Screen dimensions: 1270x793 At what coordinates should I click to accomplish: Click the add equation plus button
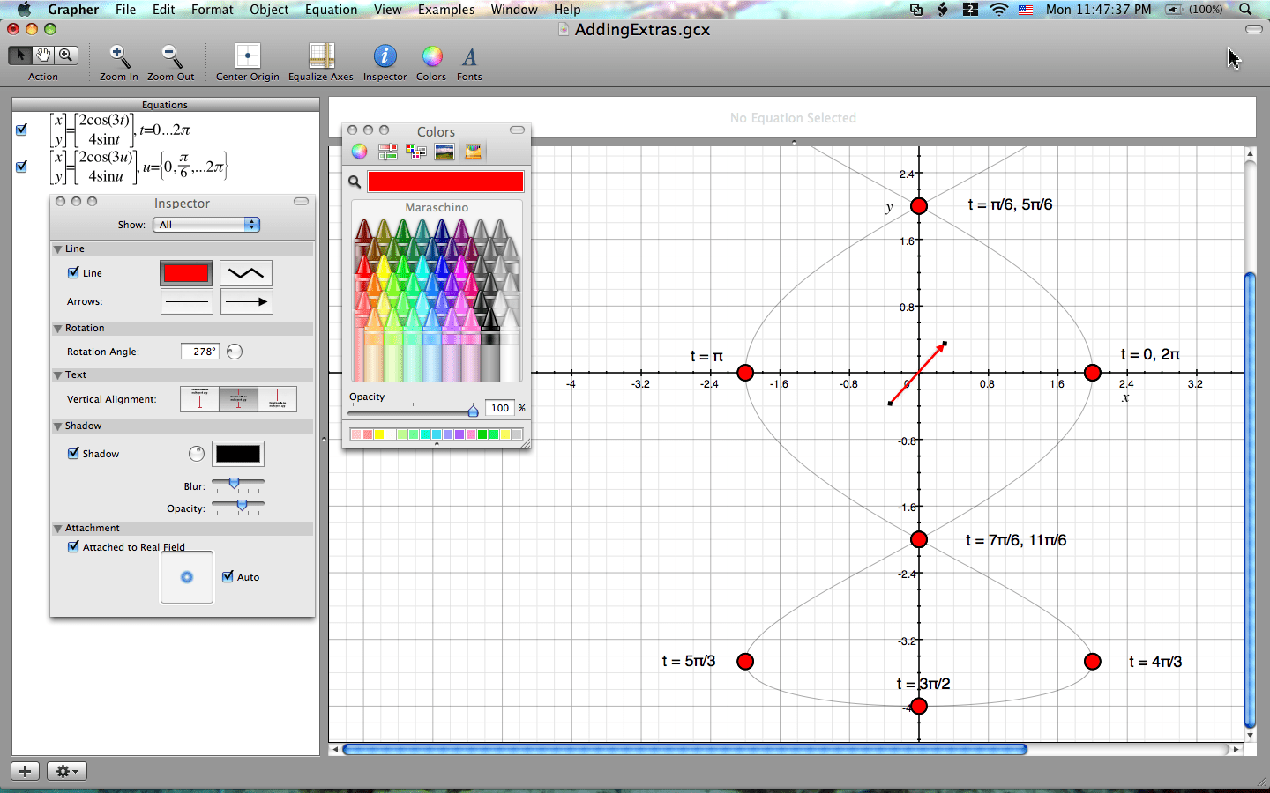click(25, 771)
